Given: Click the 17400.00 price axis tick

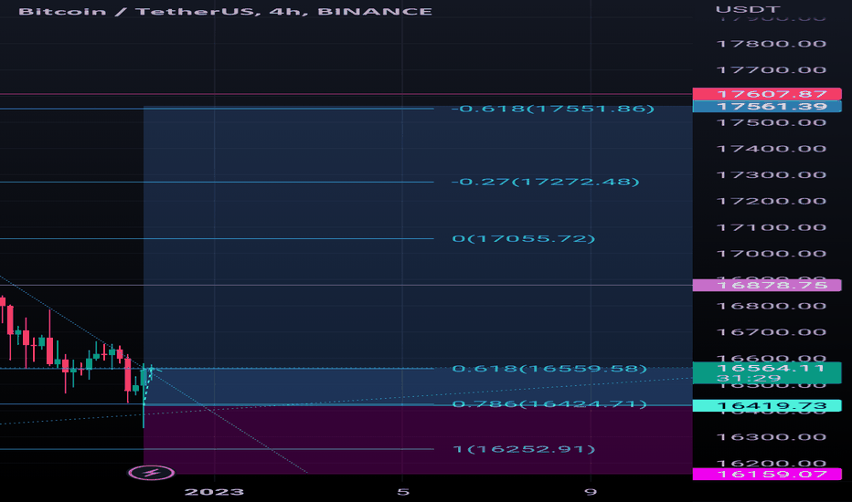Looking at the screenshot, I should point(772,149).
